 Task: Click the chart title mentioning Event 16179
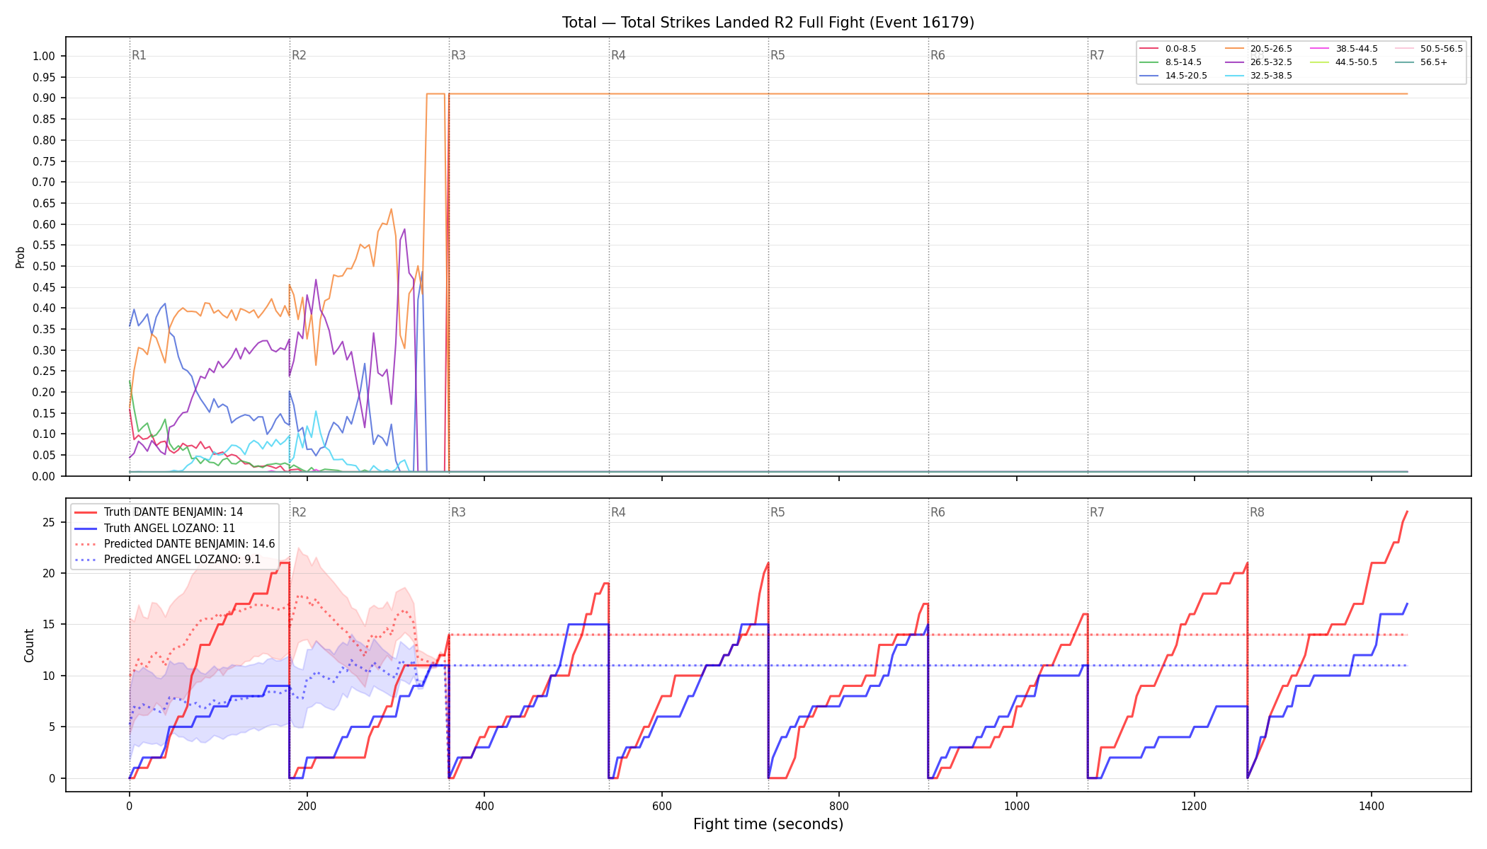point(768,23)
